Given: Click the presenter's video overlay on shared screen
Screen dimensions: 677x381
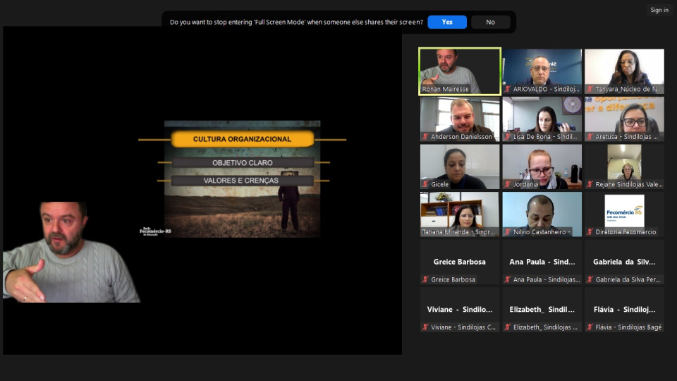Looking at the screenshot, I should 71,253.
